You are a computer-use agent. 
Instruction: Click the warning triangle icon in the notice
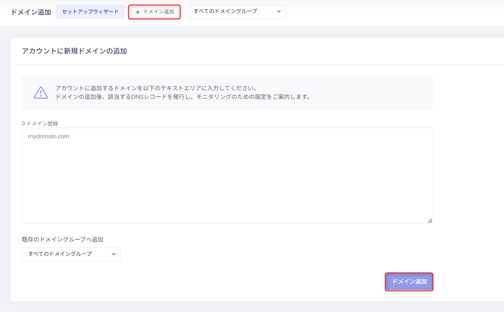41,93
